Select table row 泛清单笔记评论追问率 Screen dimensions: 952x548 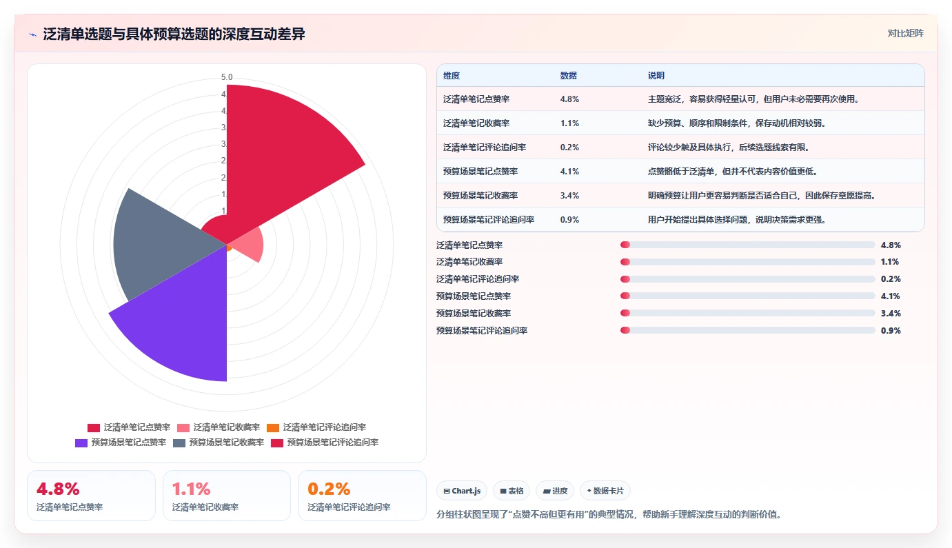(680, 147)
